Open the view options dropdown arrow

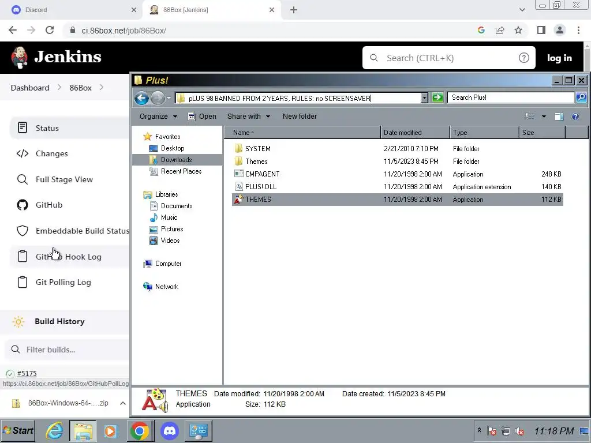click(544, 117)
